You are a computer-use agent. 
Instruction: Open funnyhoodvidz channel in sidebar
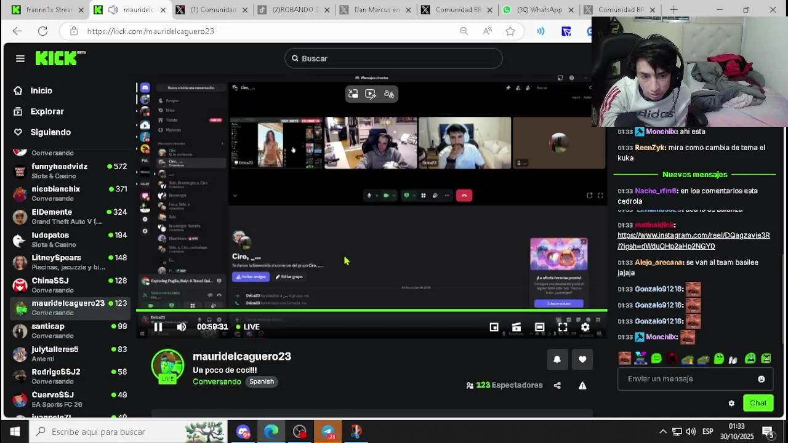[x=70, y=171]
